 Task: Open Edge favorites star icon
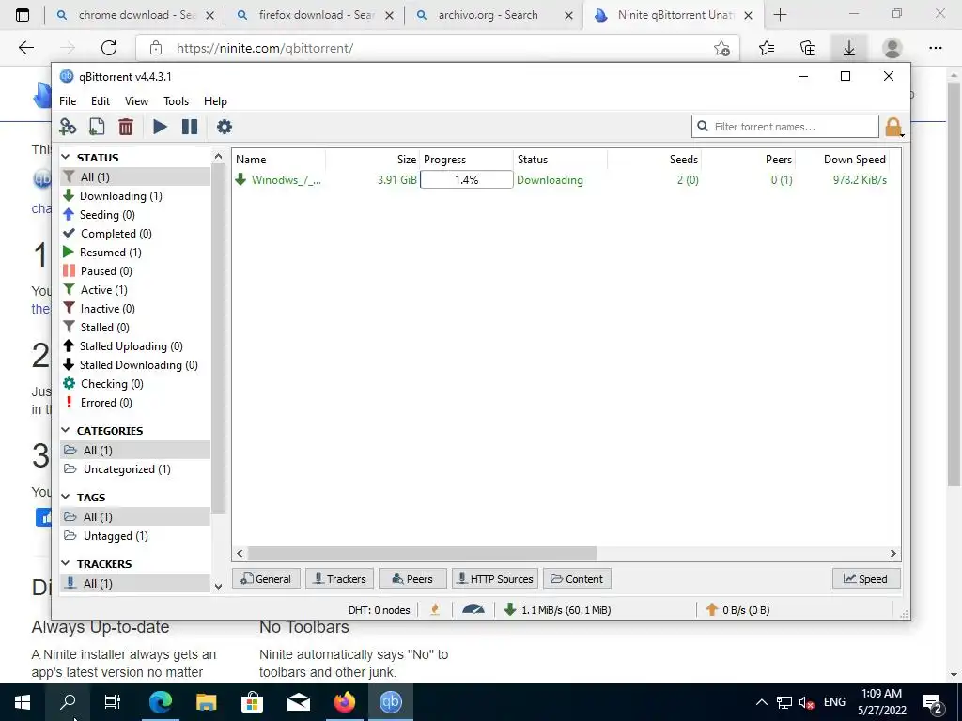tap(767, 48)
